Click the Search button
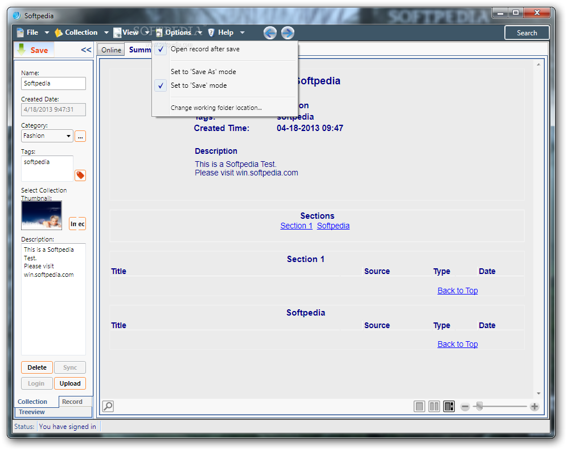 coord(527,33)
